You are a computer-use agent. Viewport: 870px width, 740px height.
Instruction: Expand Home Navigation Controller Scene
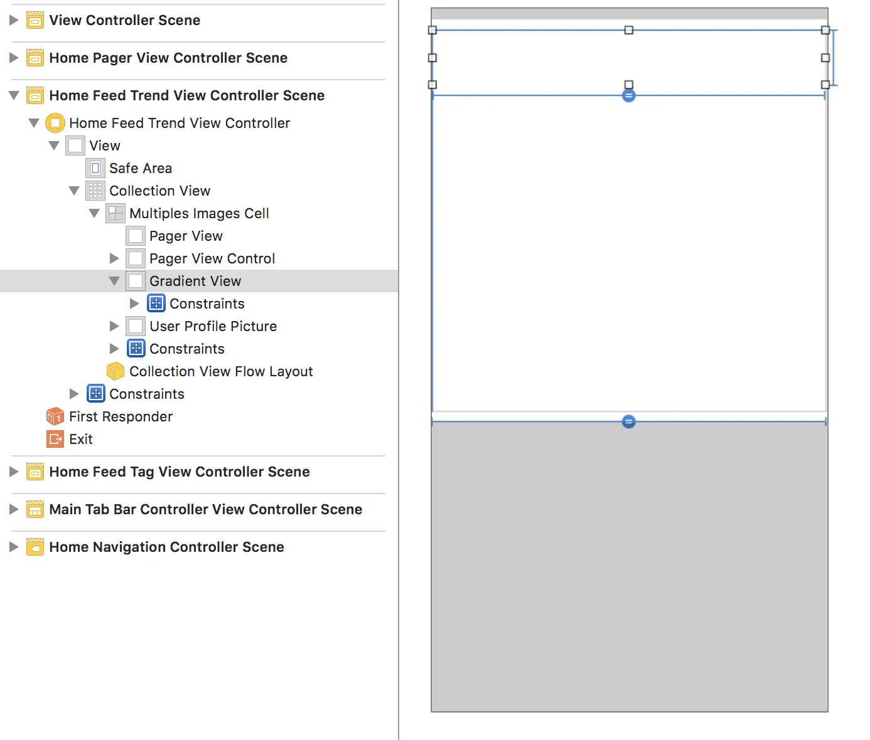point(14,547)
